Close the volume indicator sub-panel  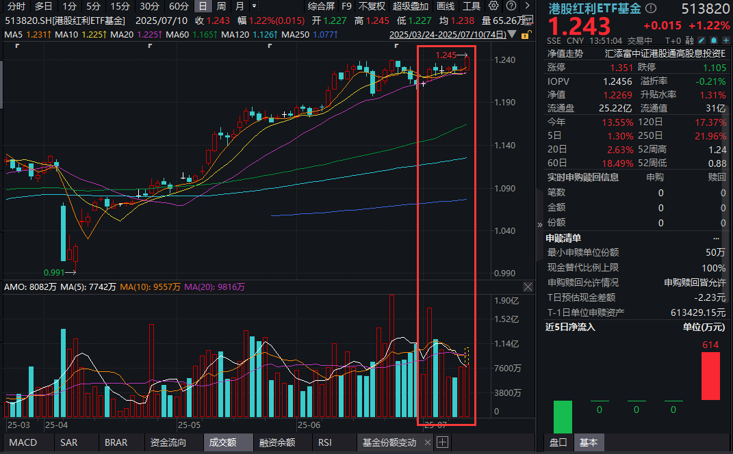tap(528, 287)
